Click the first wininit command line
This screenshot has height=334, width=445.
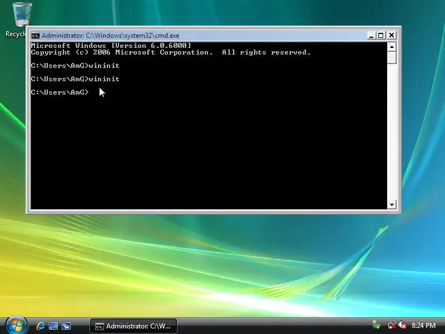pos(75,66)
